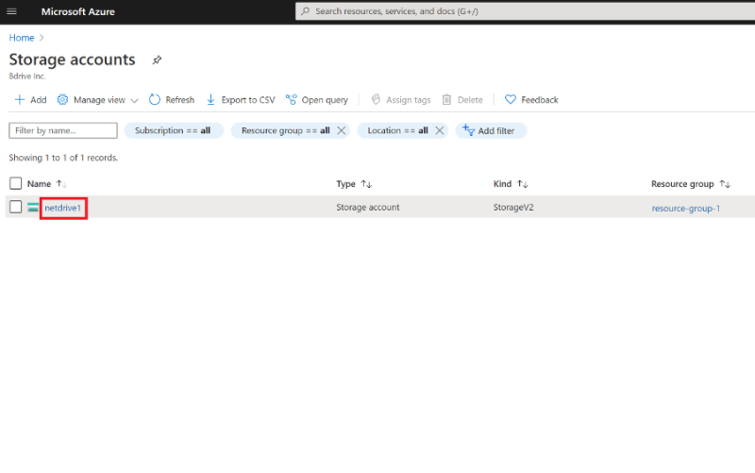The height and width of the screenshot is (473, 755).
Task: Click the Microsoft Azure title
Action: [78, 11]
